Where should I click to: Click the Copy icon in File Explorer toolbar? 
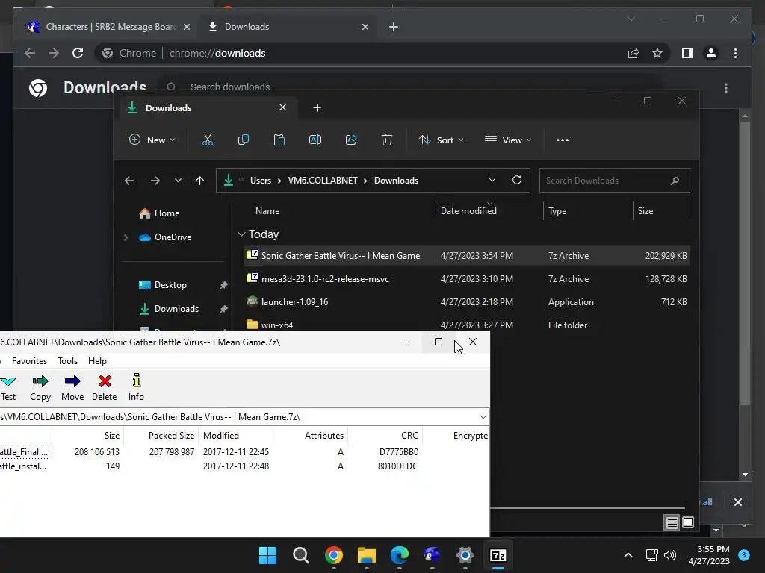243,140
